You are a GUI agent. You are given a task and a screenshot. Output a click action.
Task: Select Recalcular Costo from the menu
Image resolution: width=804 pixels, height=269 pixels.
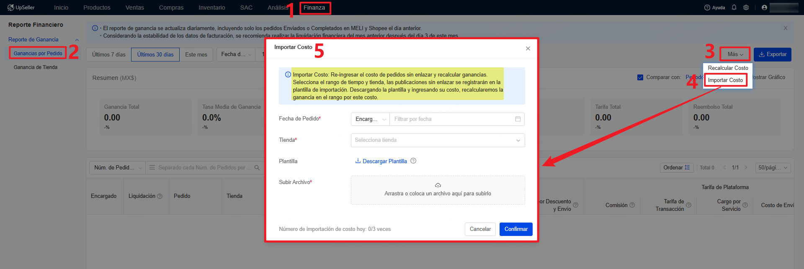click(728, 68)
